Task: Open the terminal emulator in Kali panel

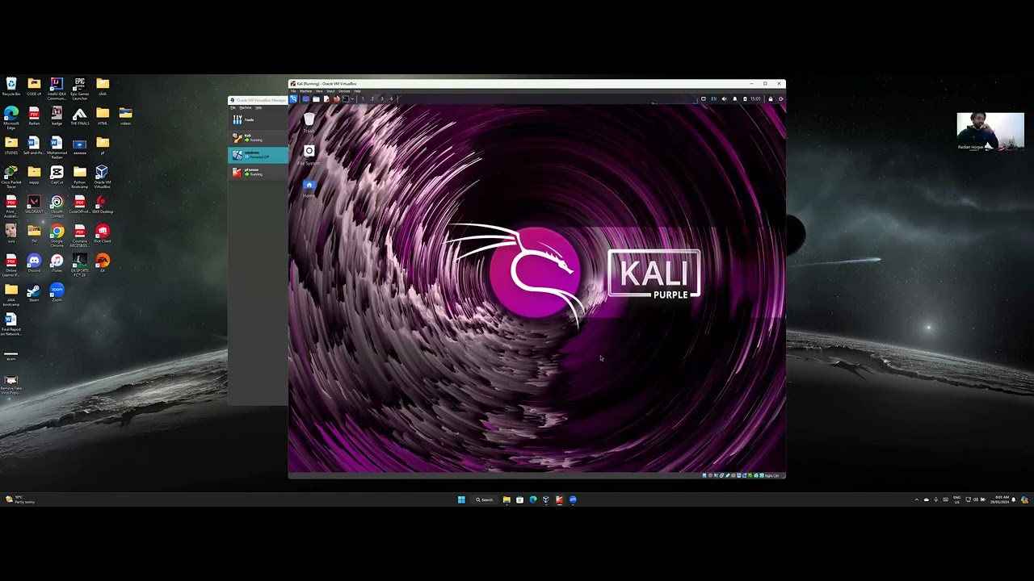Action: 345,98
